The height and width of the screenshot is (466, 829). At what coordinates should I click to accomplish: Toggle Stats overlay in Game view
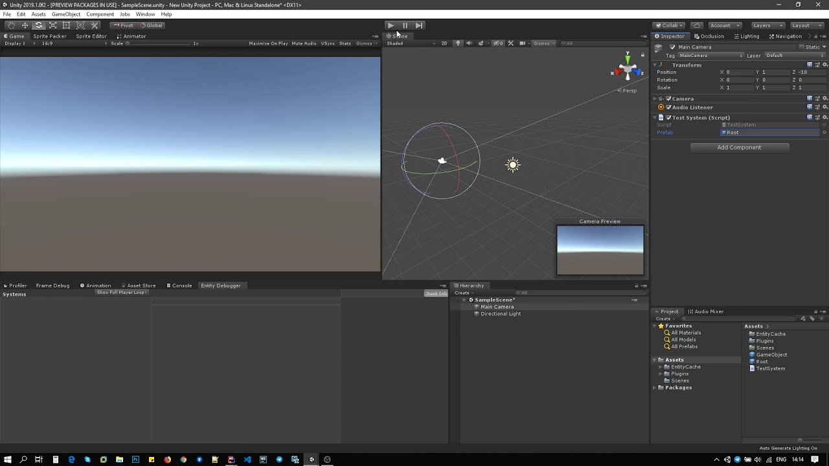[x=345, y=43]
